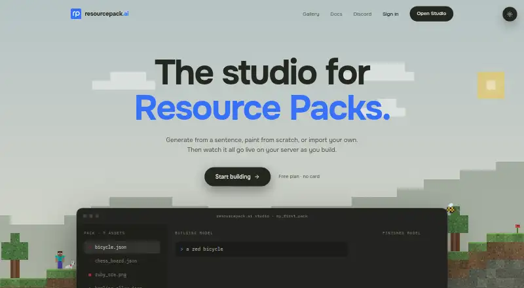Click the 'Free plan · no card' text
This screenshot has width=524, height=288.
tap(299, 177)
